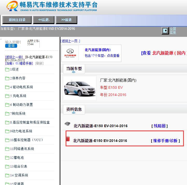Click the 北汽新能源 BAIC brand logo
Image resolution: width=187 pixels, height=185 pixels.
pyautogui.click(x=70, y=53)
